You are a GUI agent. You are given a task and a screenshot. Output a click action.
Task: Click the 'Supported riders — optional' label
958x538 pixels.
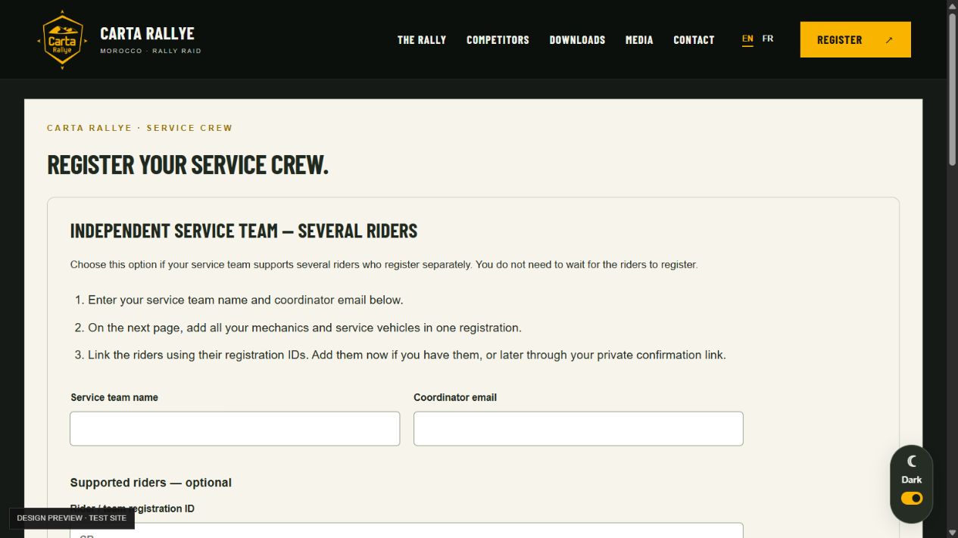(x=151, y=483)
